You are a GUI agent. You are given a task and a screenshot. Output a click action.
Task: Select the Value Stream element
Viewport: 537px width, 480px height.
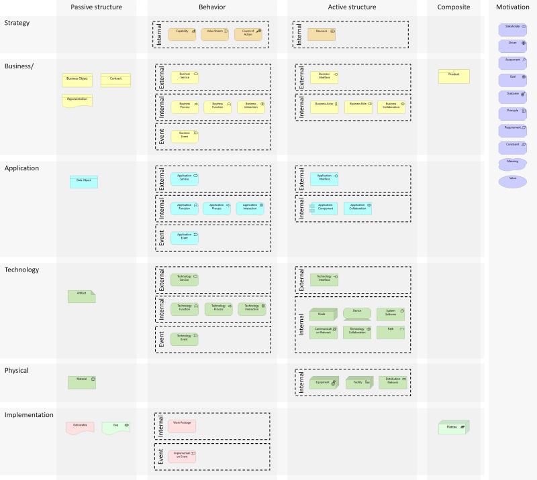click(215, 35)
